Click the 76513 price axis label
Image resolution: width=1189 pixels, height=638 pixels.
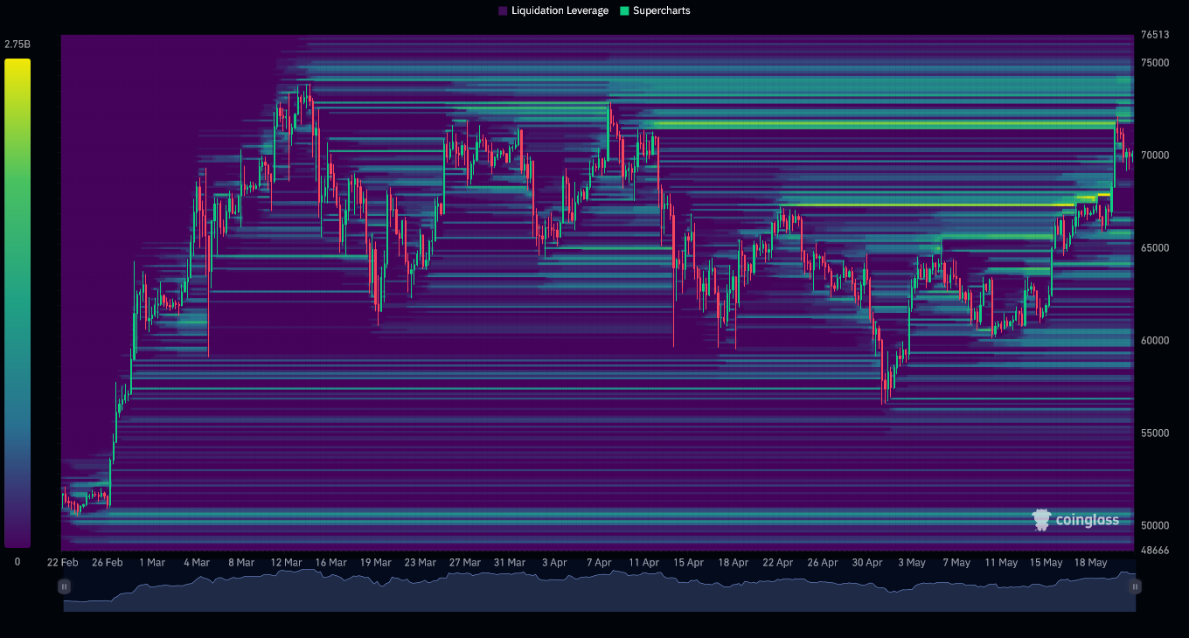click(x=1155, y=36)
